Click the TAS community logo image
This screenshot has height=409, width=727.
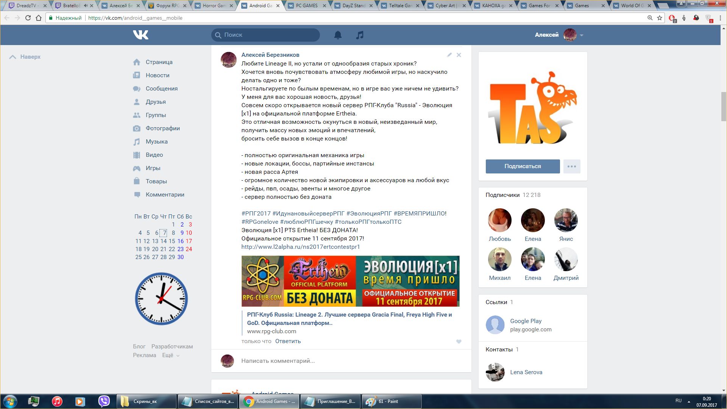533,108
